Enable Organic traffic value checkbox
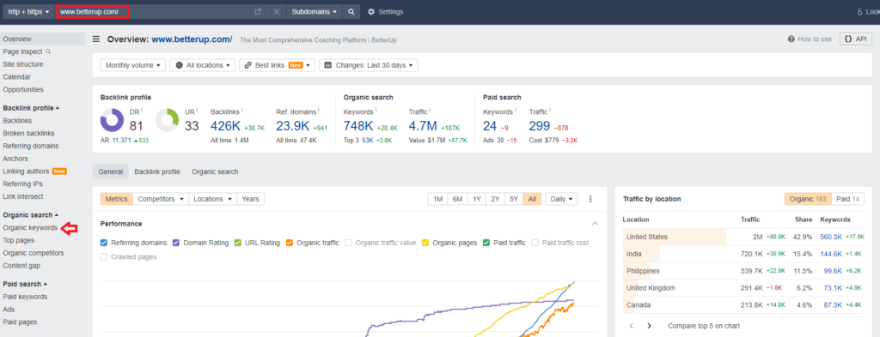880x337 pixels. tap(349, 243)
